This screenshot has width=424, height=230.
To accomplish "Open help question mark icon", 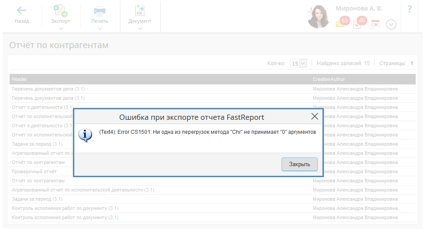I will tap(410, 9).
